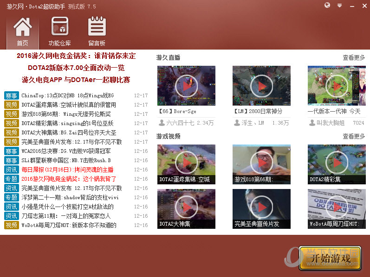
Task: Click streamer name 六六四十七
Action: (x=180, y=123)
